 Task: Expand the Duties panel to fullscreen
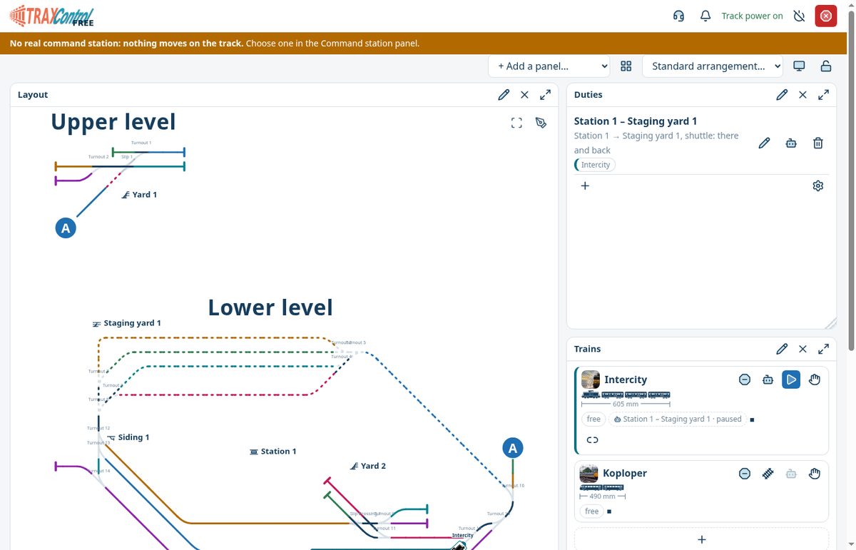click(x=824, y=95)
